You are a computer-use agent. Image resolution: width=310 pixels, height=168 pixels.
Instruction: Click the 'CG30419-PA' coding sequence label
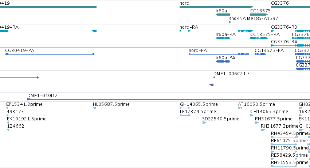pyautogui.click(x=20, y=51)
